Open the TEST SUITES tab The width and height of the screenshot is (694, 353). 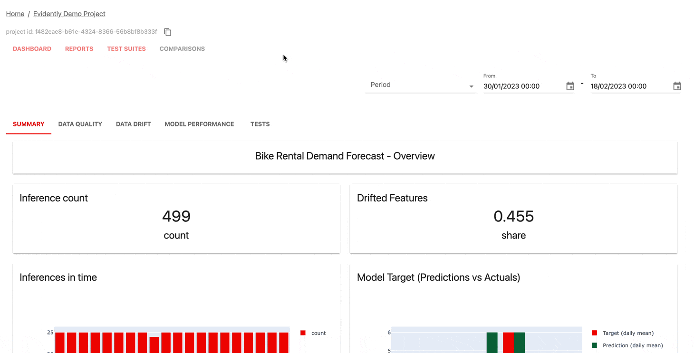(x=126, y=48)
